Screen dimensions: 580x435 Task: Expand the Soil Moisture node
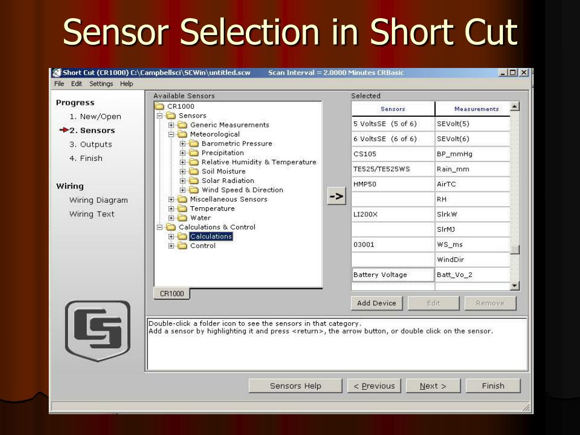[183, 171]
